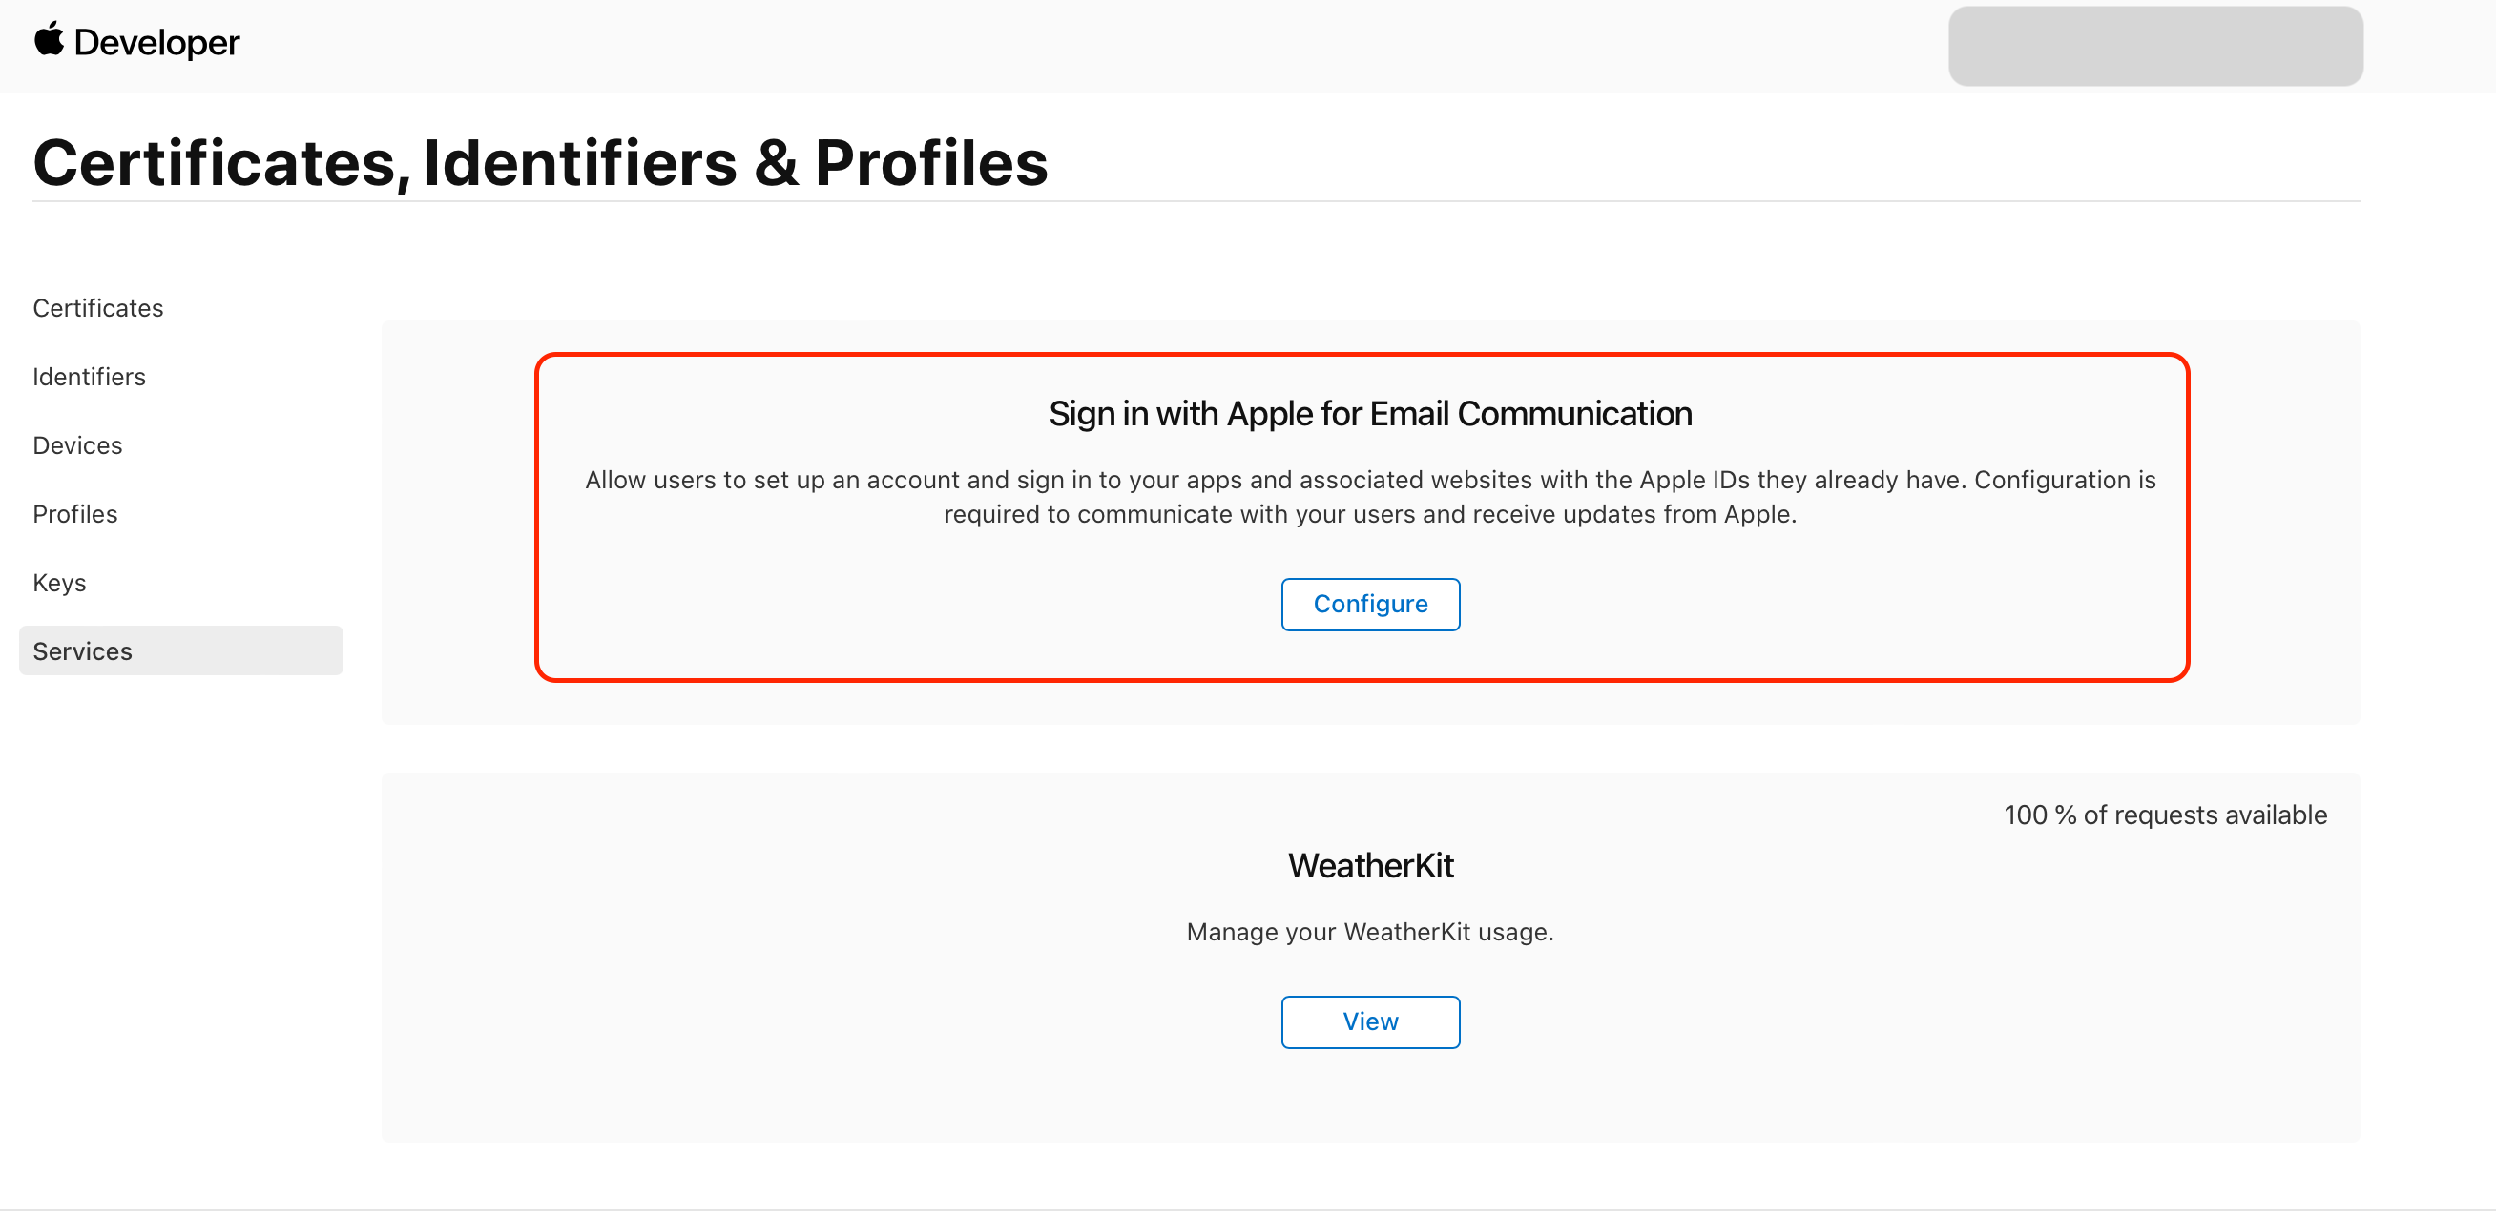Click the Configure button

tap(1370, 605)
